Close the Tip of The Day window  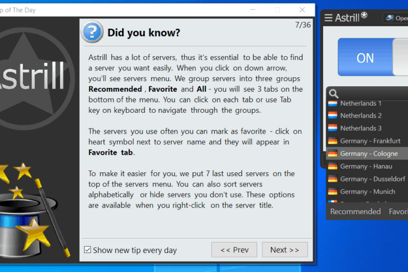(x=302, y=10)
